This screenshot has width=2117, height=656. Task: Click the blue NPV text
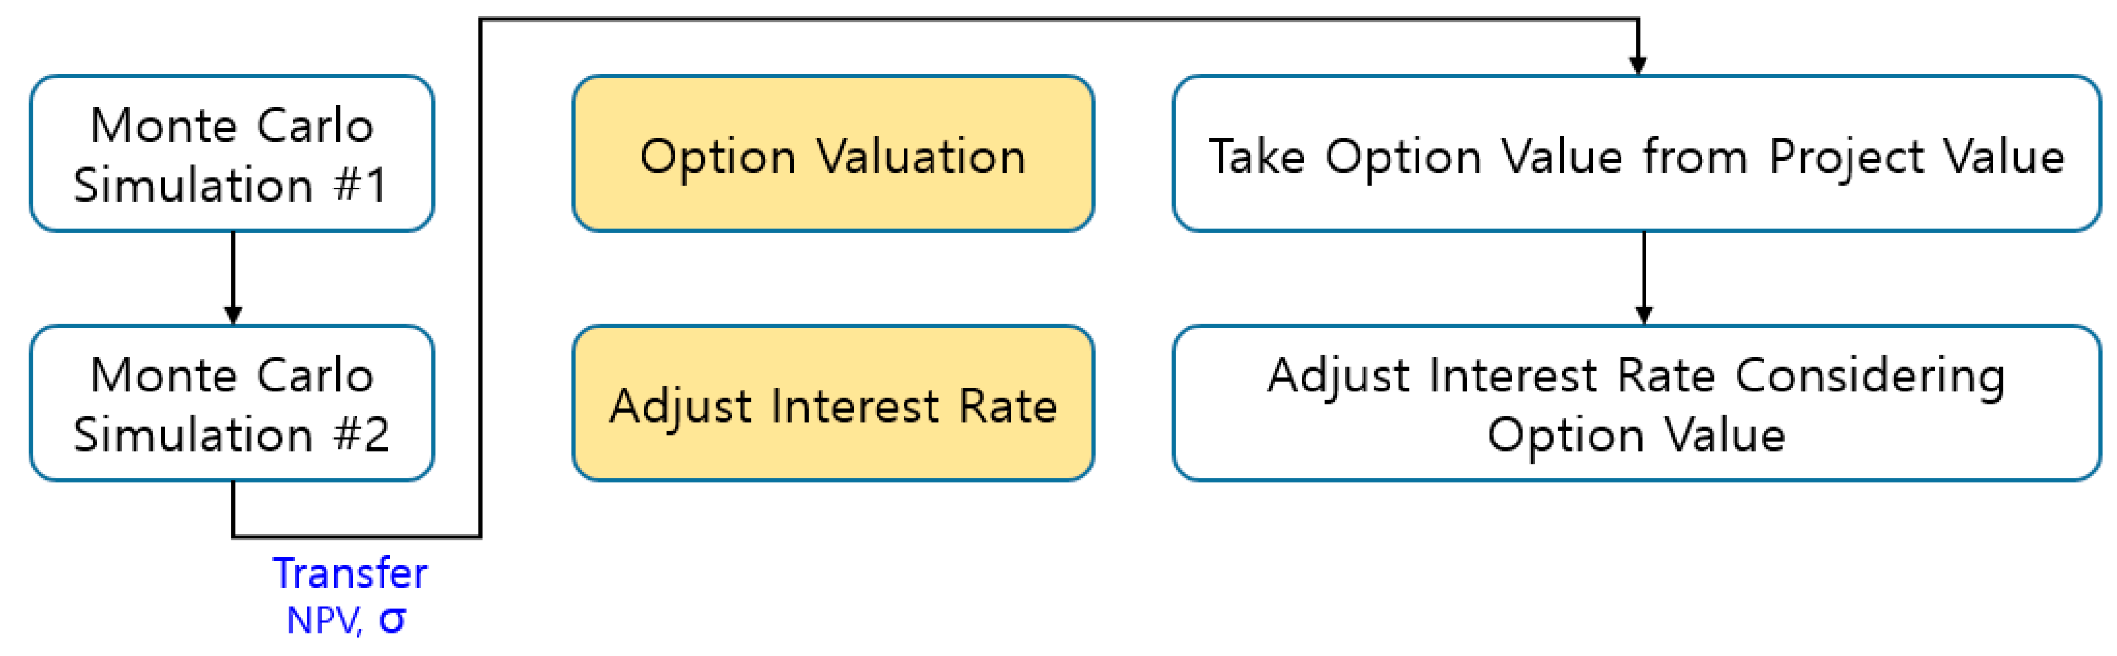tap(322, 620)
